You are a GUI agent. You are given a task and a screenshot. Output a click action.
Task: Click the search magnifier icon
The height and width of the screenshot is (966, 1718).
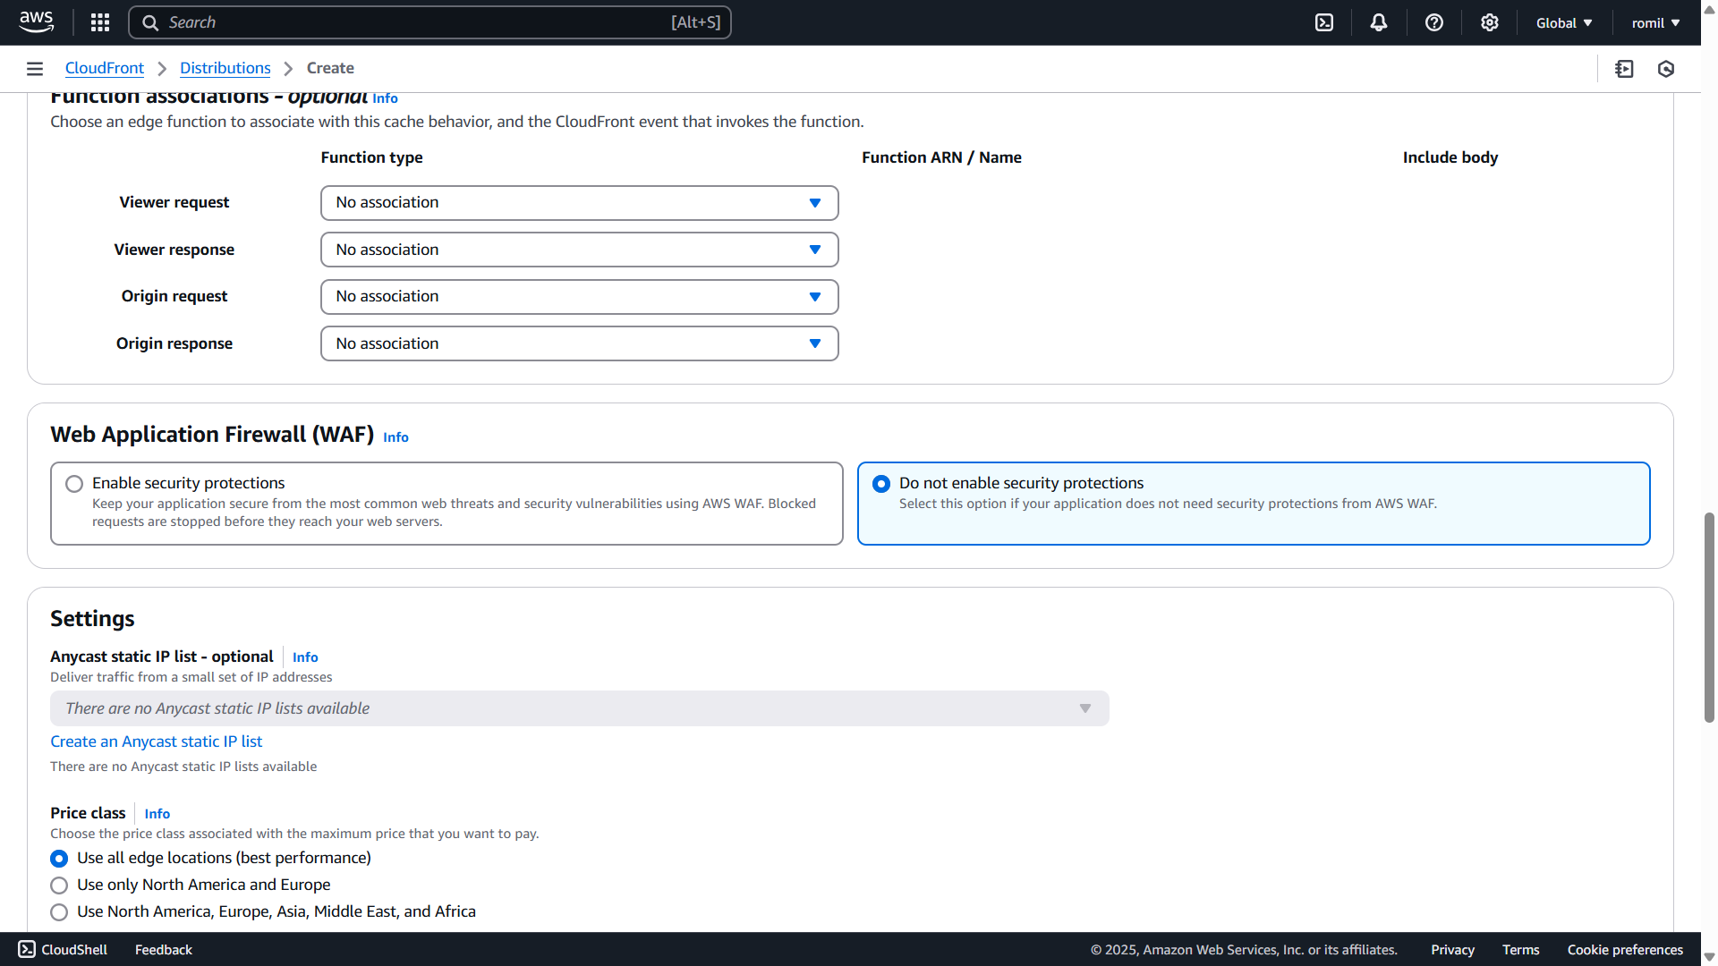pos(150,22)
